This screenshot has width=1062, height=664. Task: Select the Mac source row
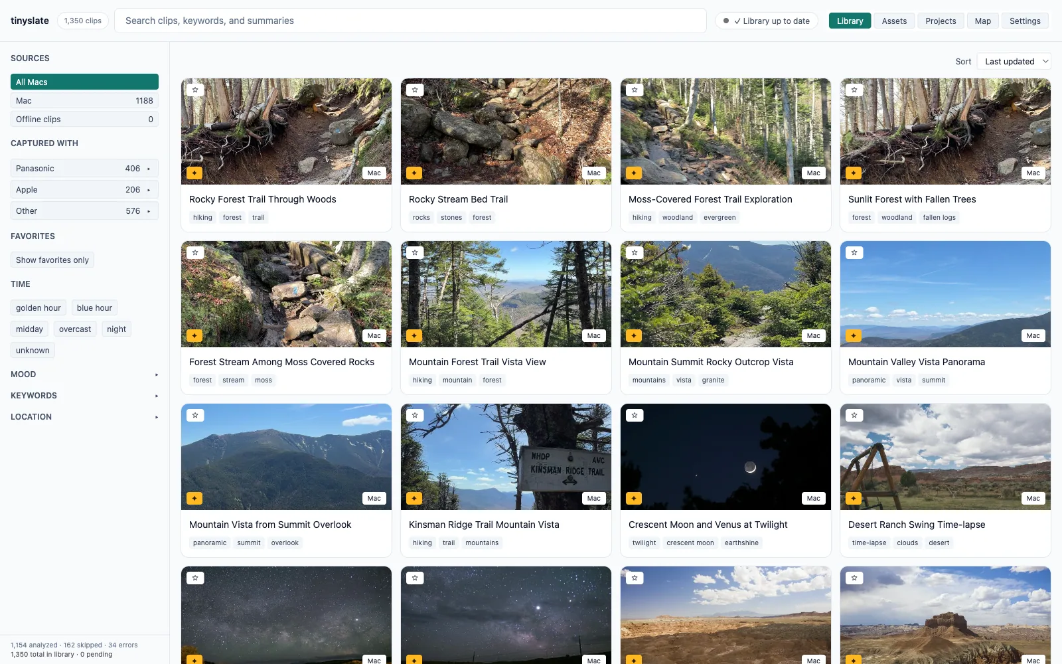pos(84,101)
